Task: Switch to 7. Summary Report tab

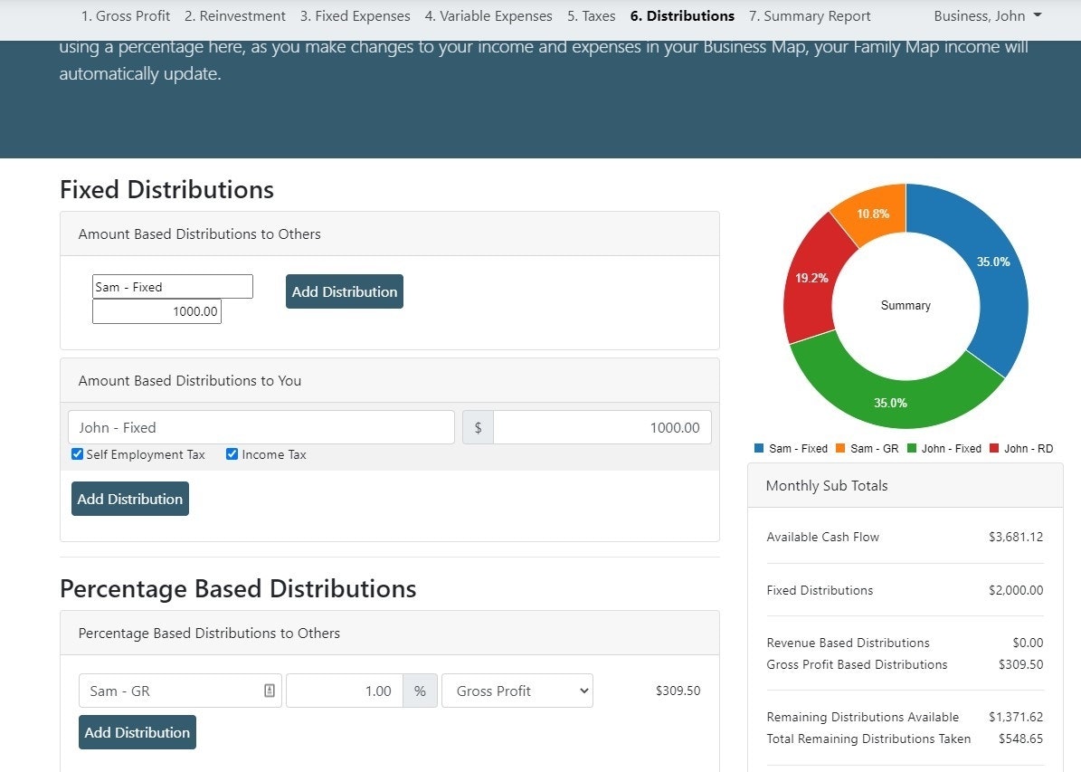Action: [810, 16]
